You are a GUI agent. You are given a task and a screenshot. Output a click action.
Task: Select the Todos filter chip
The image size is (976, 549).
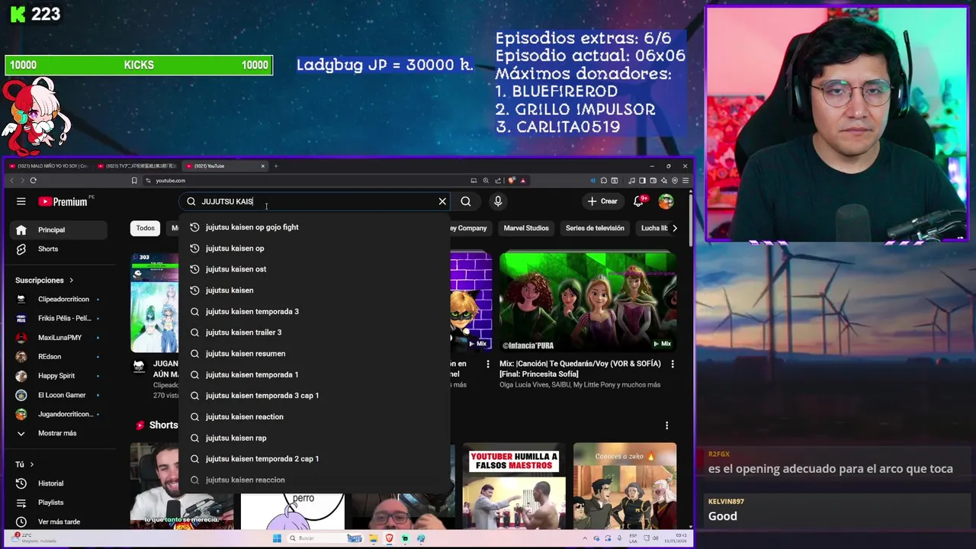[145, 228]
